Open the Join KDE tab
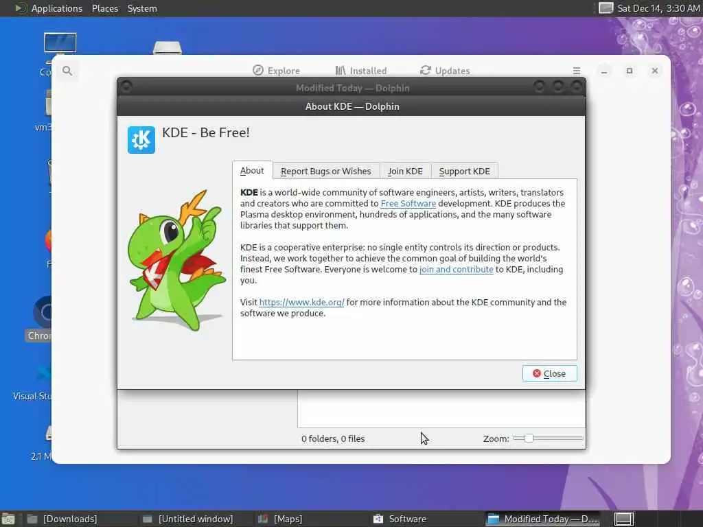The width and height of the screenshot is (703, 527). coord(405,171)
